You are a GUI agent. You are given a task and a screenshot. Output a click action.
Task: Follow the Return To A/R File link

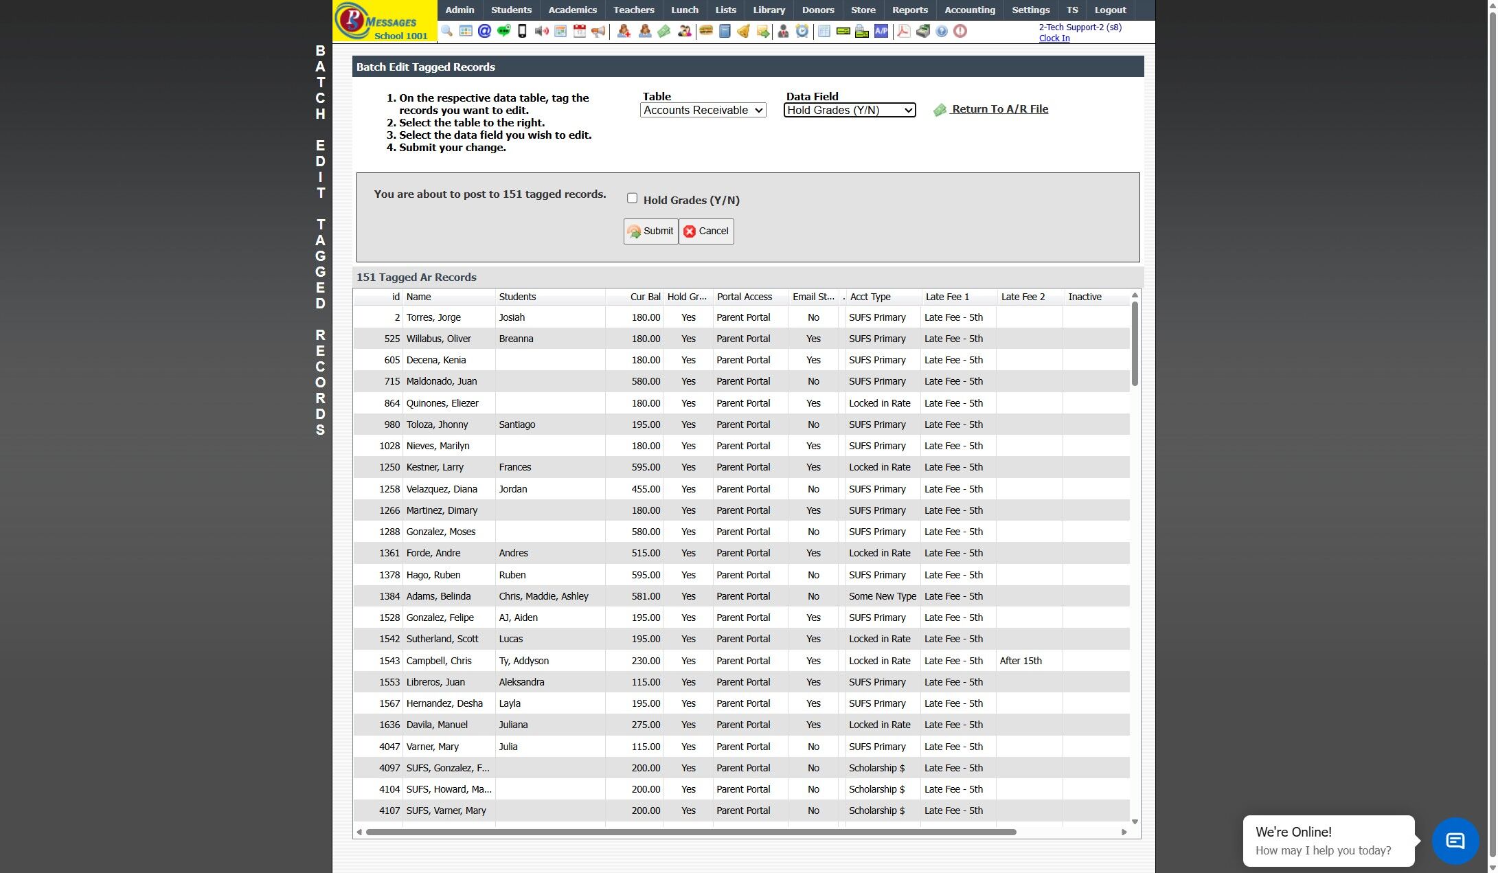[x=999, y=109]
